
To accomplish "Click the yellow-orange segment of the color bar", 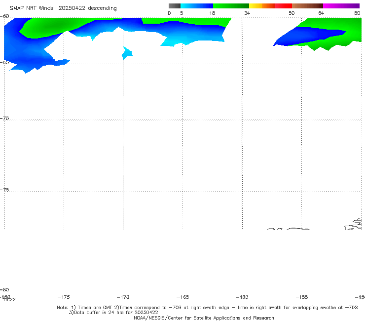I will pos(261,6).
